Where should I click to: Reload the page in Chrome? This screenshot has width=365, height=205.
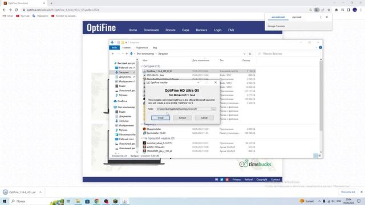point(17,10)
